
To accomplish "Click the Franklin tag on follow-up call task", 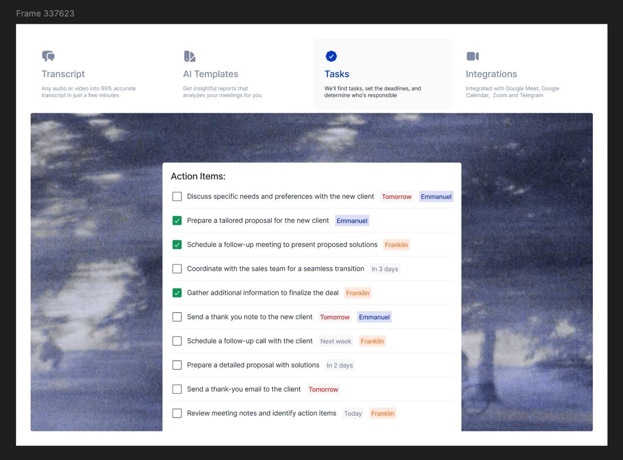I will click(x=372, y=341).
